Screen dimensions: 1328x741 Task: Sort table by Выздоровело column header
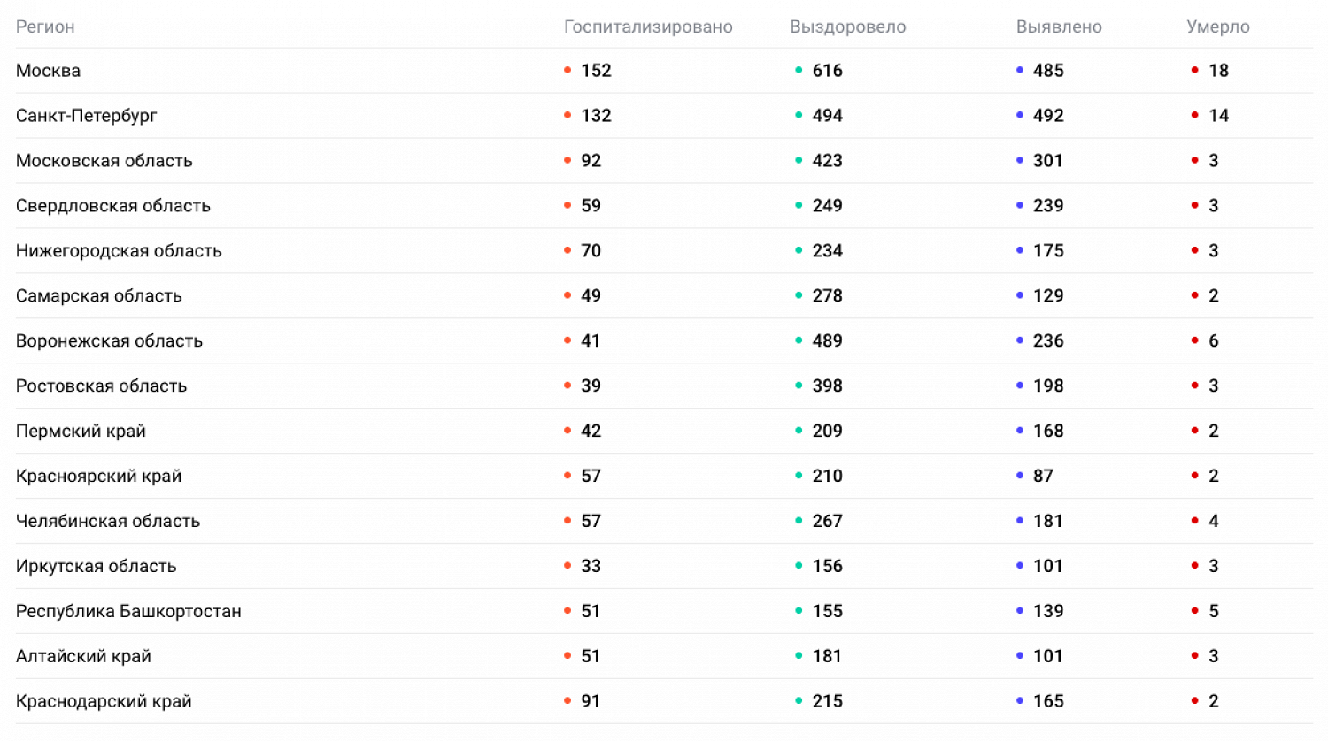847,27
